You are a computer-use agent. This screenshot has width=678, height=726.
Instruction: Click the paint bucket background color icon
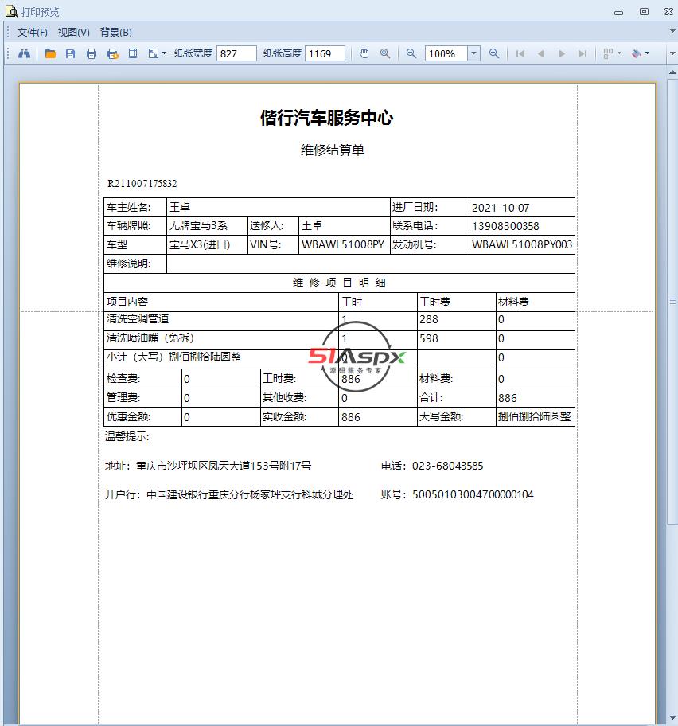pos(637,53)
